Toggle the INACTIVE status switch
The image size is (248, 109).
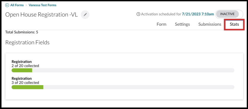tap(229, 14)
